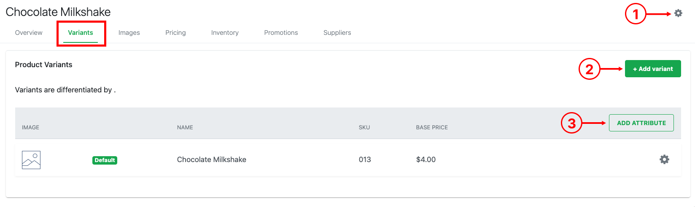
Task: Open the Images tab
Action: click(x=129, y=33)
